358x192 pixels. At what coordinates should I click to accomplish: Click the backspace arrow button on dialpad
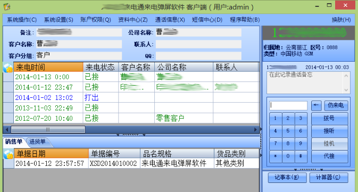coord(316,105)
